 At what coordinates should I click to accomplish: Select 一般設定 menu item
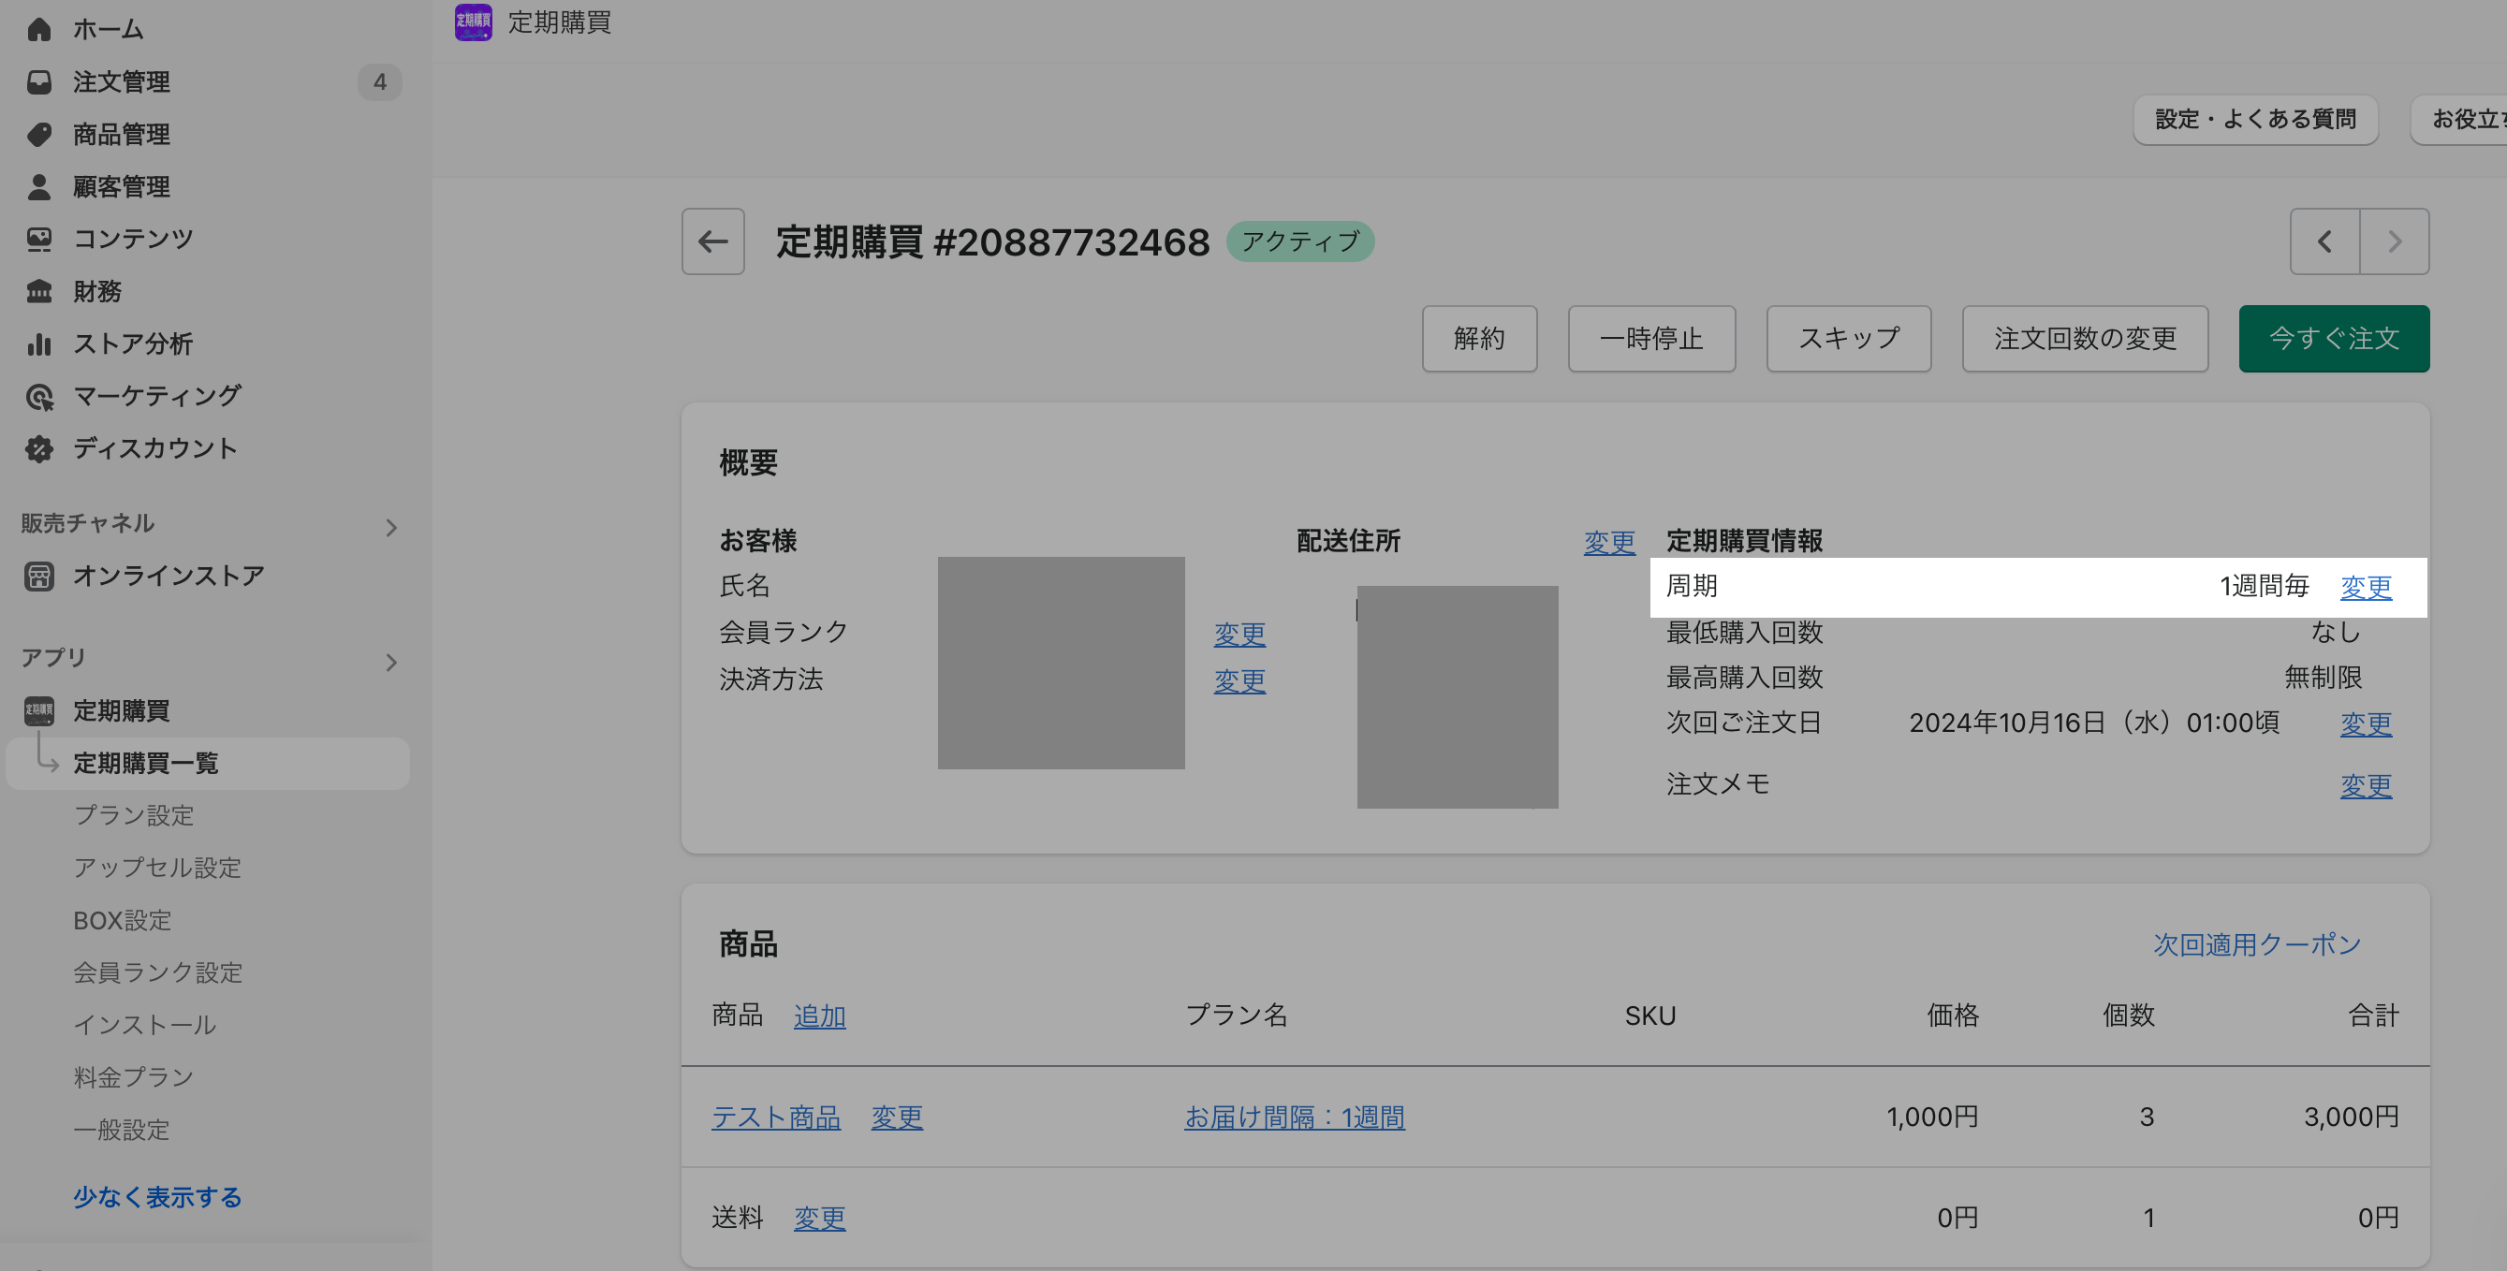point(121,1130)
